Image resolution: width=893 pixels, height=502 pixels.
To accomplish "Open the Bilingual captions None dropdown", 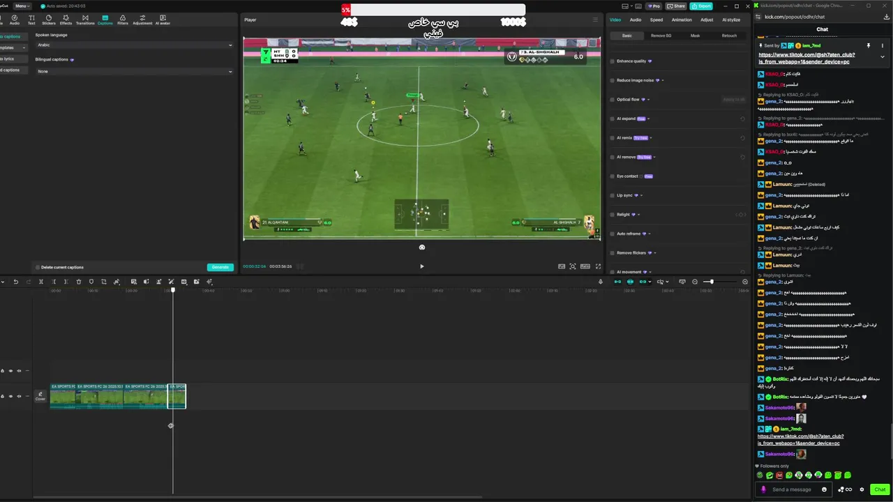I will click(135, 71).
